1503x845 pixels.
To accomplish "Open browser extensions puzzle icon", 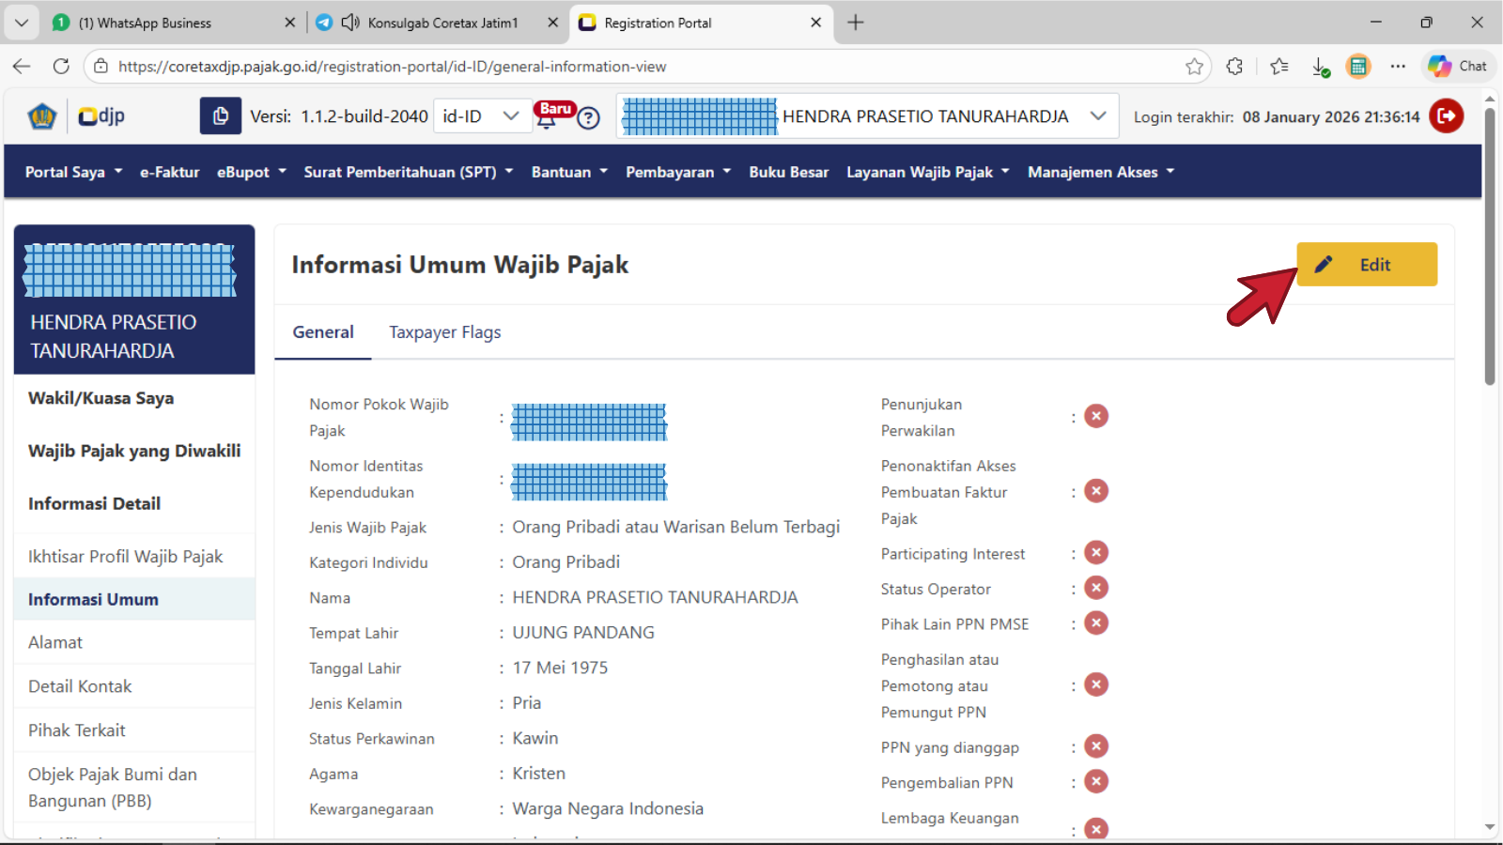I will [1234, 67].
